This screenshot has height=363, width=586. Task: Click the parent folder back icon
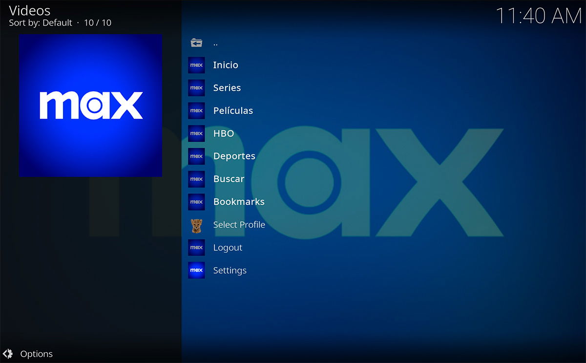point(196,43)
